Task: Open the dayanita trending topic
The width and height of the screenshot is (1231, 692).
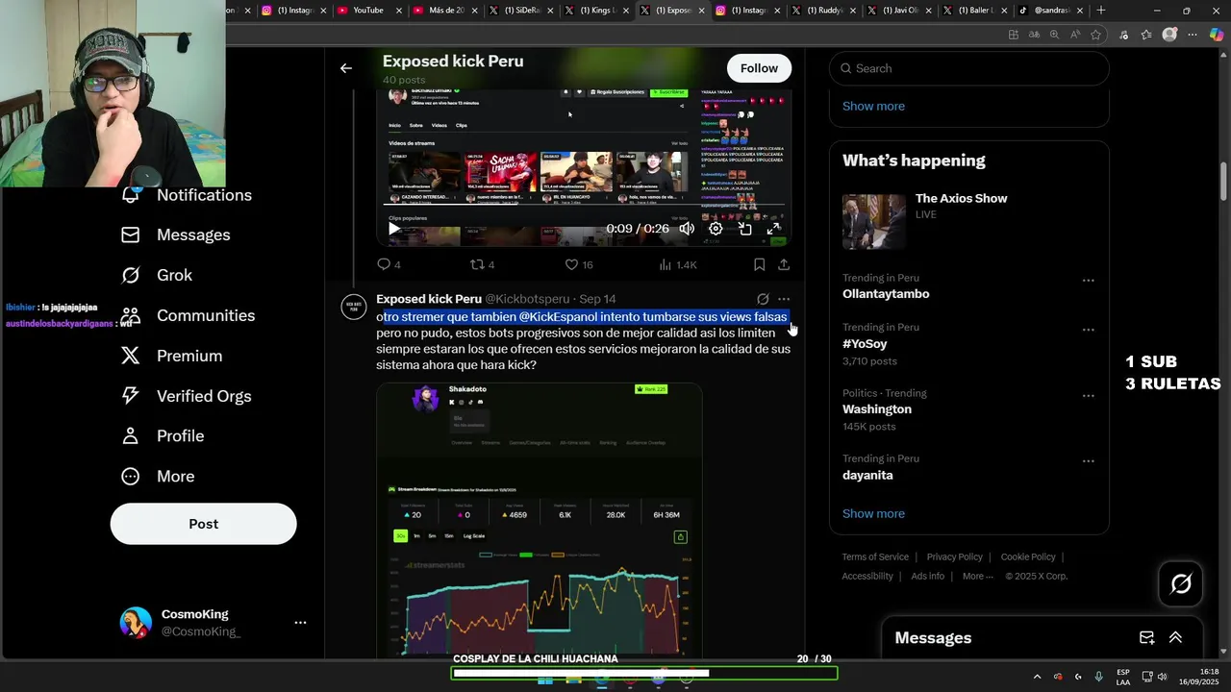Action: pyautogui.click(x=867, y=475)
